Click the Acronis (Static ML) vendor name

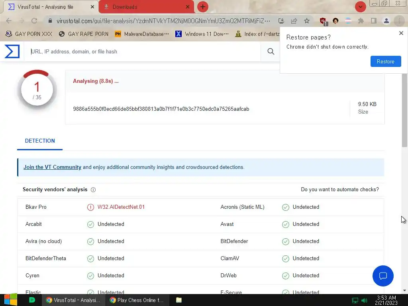tap(242, 207)
